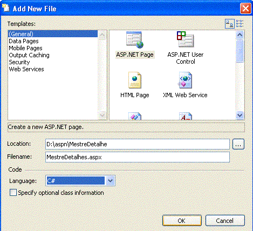Click the OK button
This screenshot has height=231, width=253.
(182, 221)
